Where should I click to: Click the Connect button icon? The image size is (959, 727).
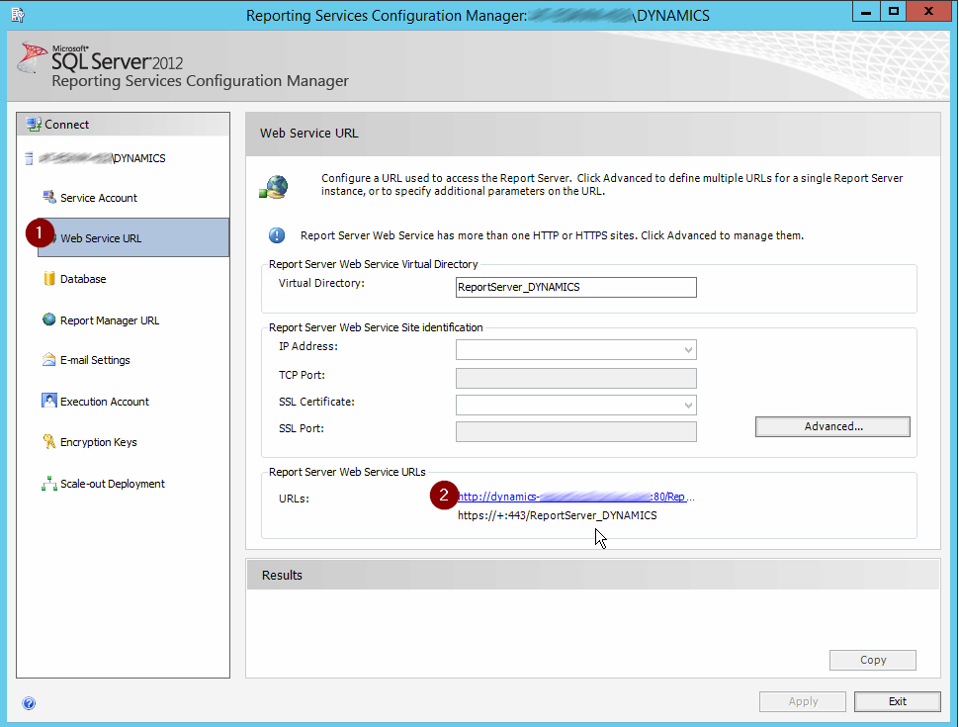[x=33, y=125]
